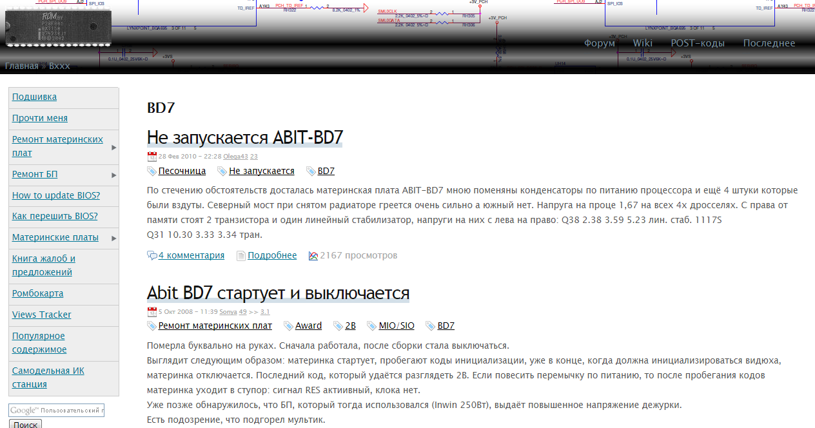Click the 2167 просмотров view count
The image size is (815, 428).
pyautogui.click(x=358, y=255)
